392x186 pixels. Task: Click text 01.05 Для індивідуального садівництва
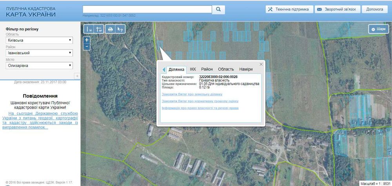229,84
